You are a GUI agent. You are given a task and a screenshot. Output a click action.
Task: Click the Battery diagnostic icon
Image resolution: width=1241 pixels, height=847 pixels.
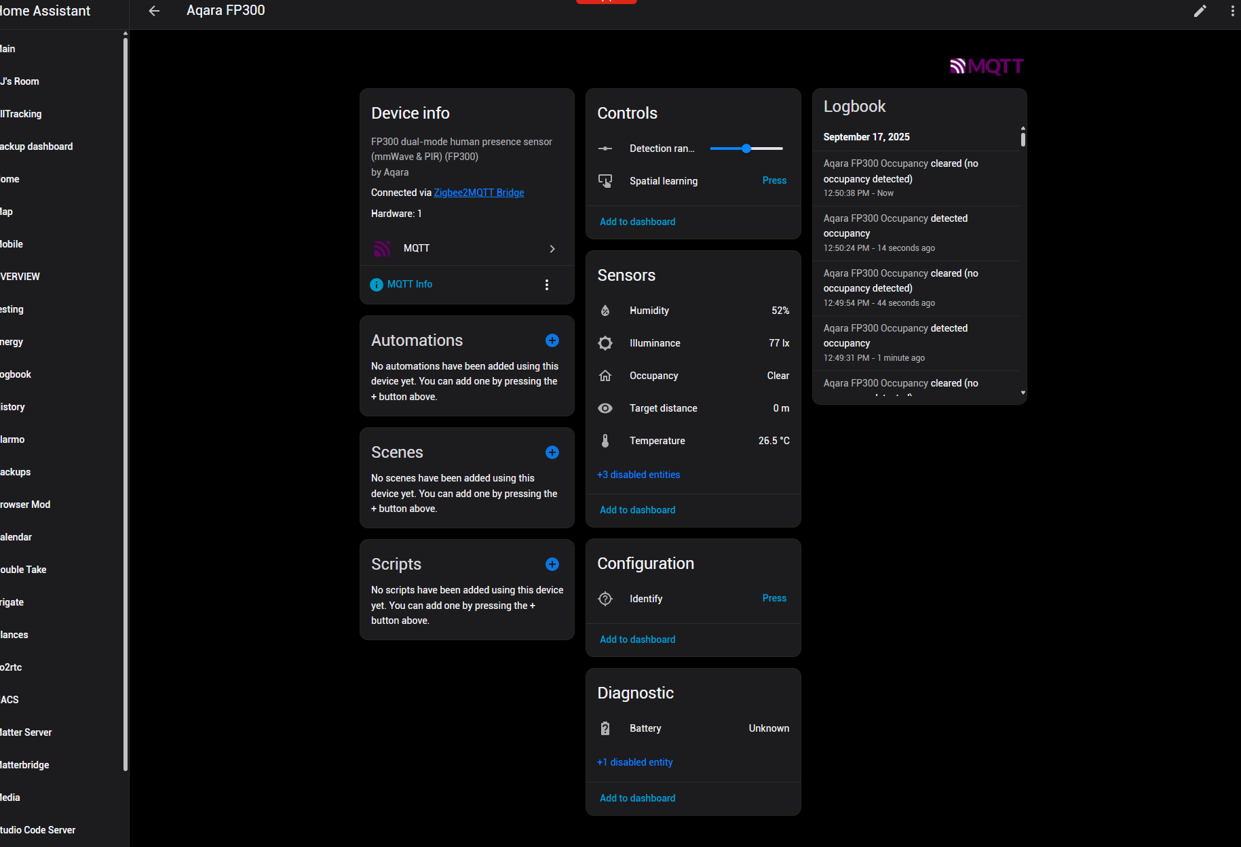[605, 728]
